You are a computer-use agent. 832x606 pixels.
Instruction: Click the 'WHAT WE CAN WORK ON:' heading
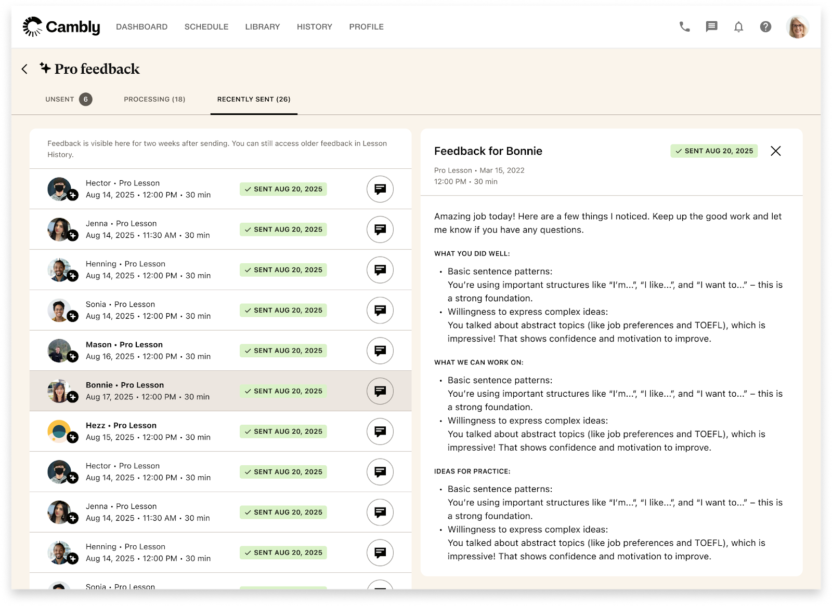479,362
